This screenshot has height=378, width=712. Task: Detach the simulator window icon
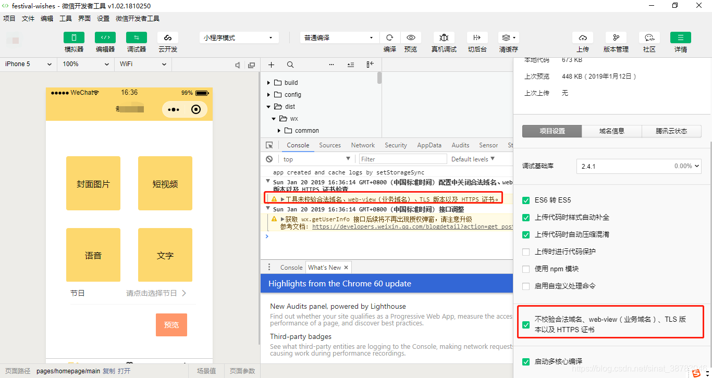pyautogui.click(x=252, y=65)
